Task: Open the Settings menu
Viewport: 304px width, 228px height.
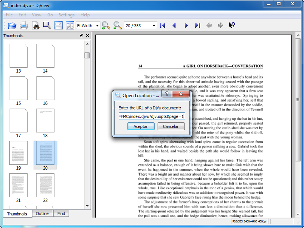Action: click(66, 15)
